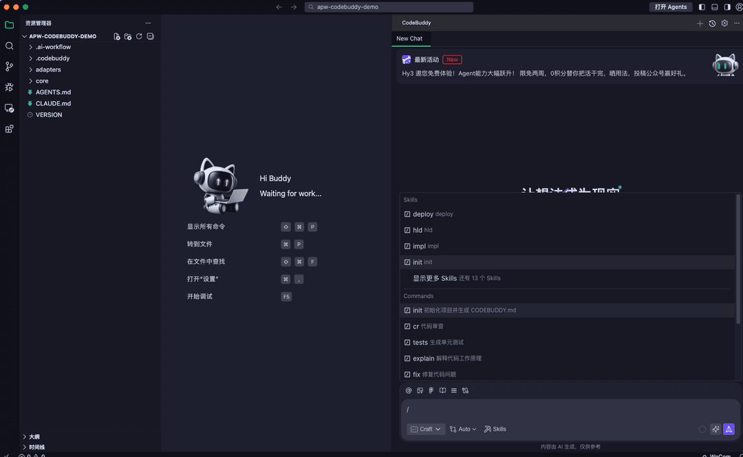
Task: Switch to the New Chat tab
Action: 409,39
